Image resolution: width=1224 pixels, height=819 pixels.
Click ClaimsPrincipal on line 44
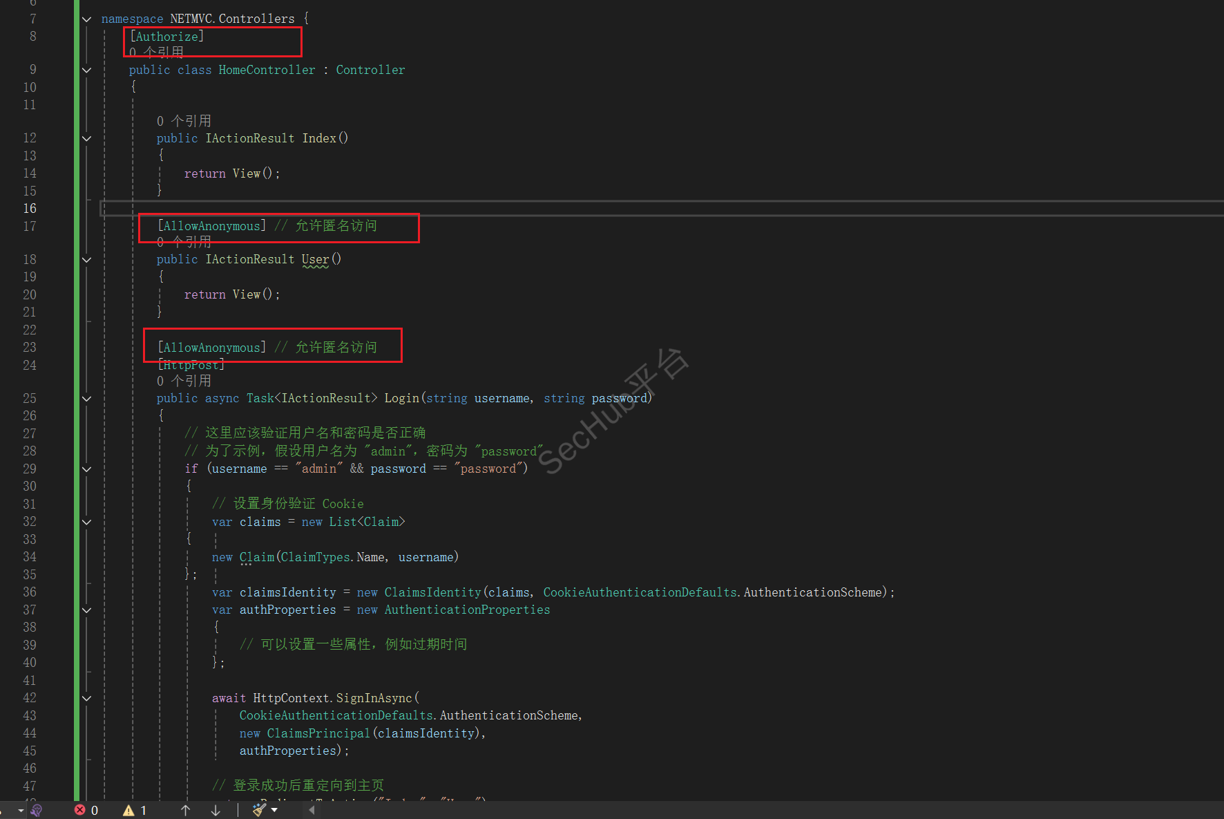click(318, 733)
